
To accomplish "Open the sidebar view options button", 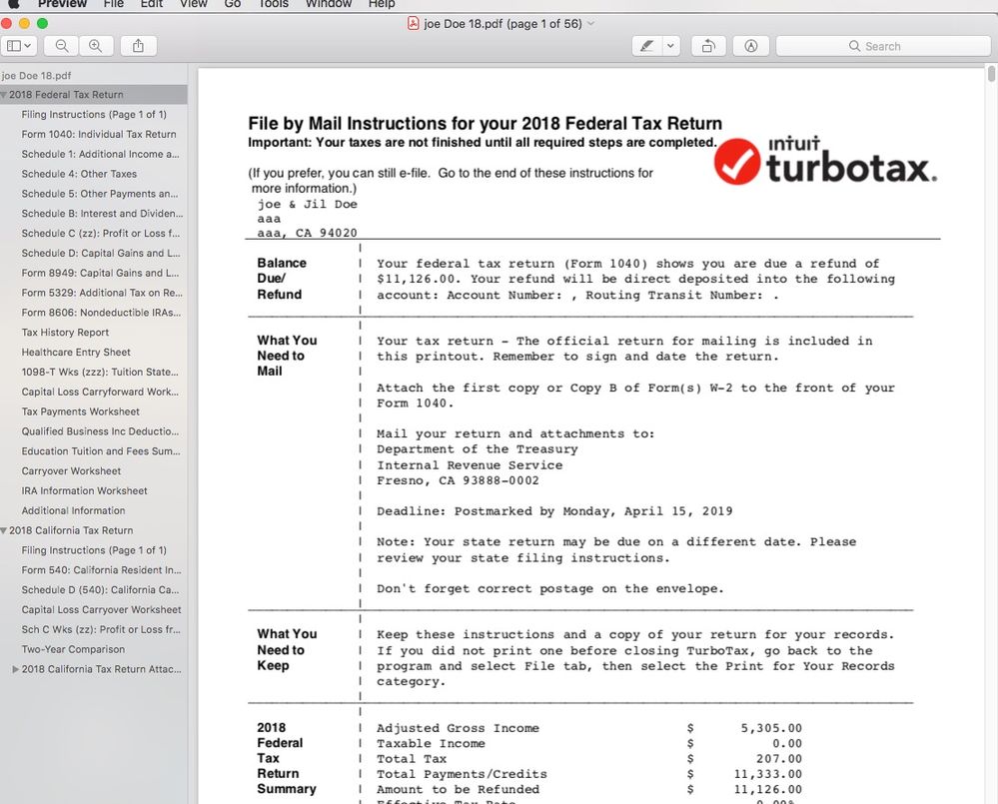I will (18, 46).
